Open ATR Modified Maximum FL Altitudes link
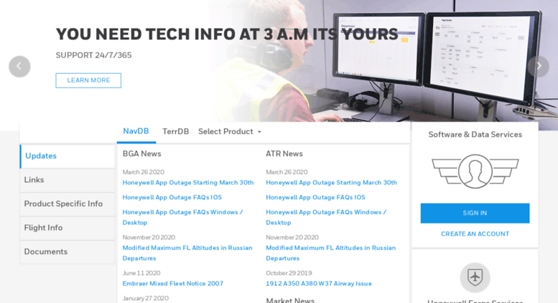 click(x=330, y=253)
